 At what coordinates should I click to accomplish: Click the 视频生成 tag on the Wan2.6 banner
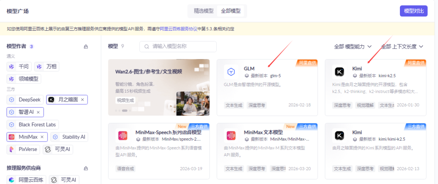[x=125, y=100]
